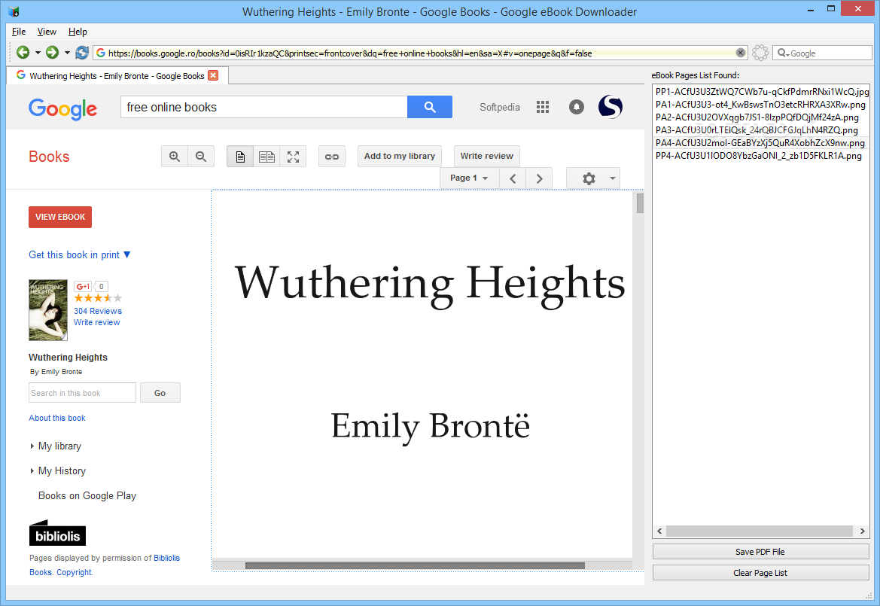Click the link chain icon

point(332,157)
